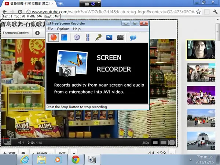220x165 pixels.
Task: Bookmark the page with the star icon
Action: tap(198, 12)
